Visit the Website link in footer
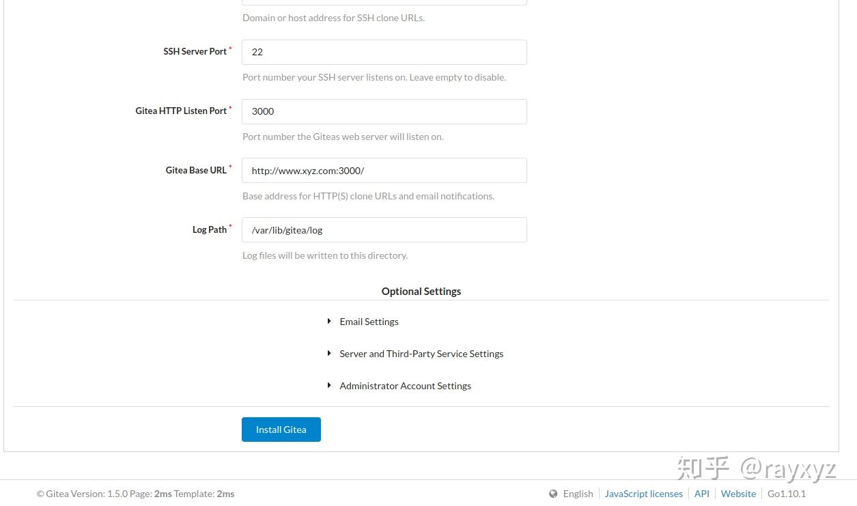 click(x=738, y=494)
